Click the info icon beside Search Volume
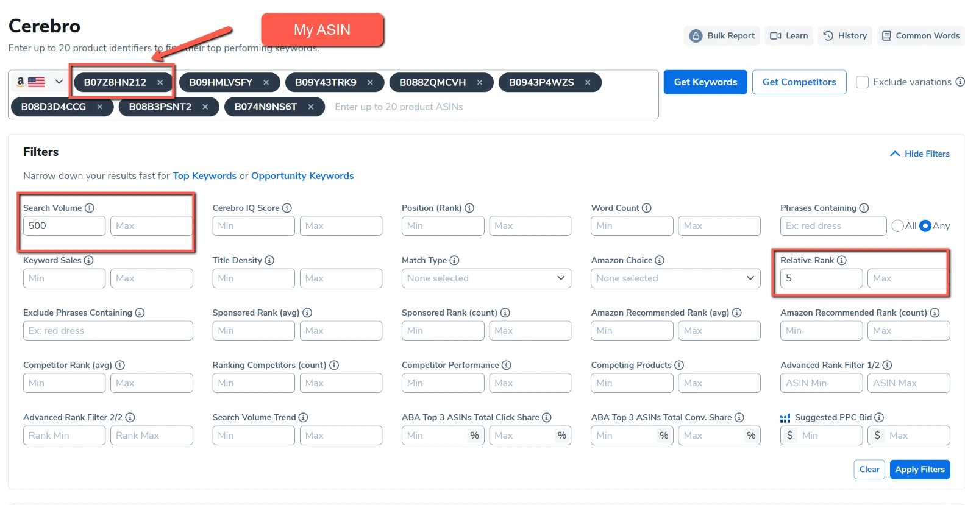The width and height of the screenshot is (965, 505). pos(90,208)
